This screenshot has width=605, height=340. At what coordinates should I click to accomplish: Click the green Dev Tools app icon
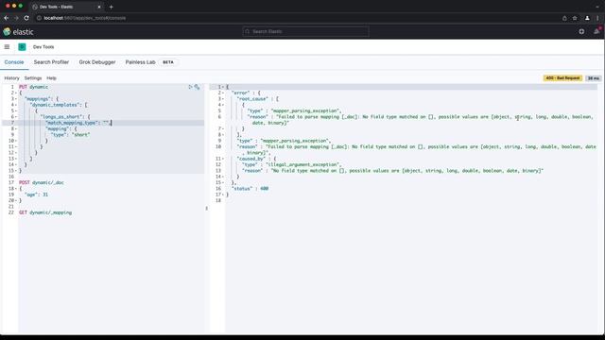pyautogui.click(x=22, y=46)
